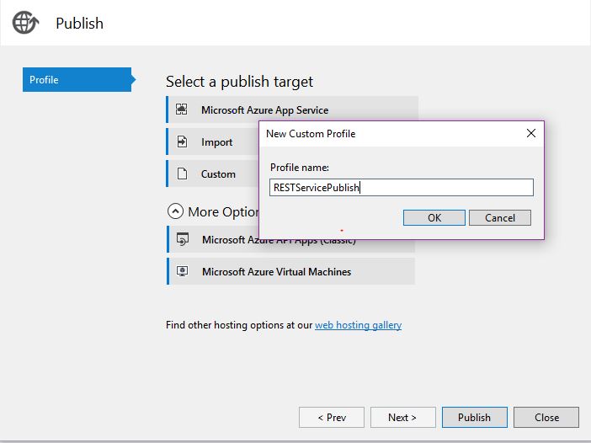Go back with the Prev button

(332, 417)
